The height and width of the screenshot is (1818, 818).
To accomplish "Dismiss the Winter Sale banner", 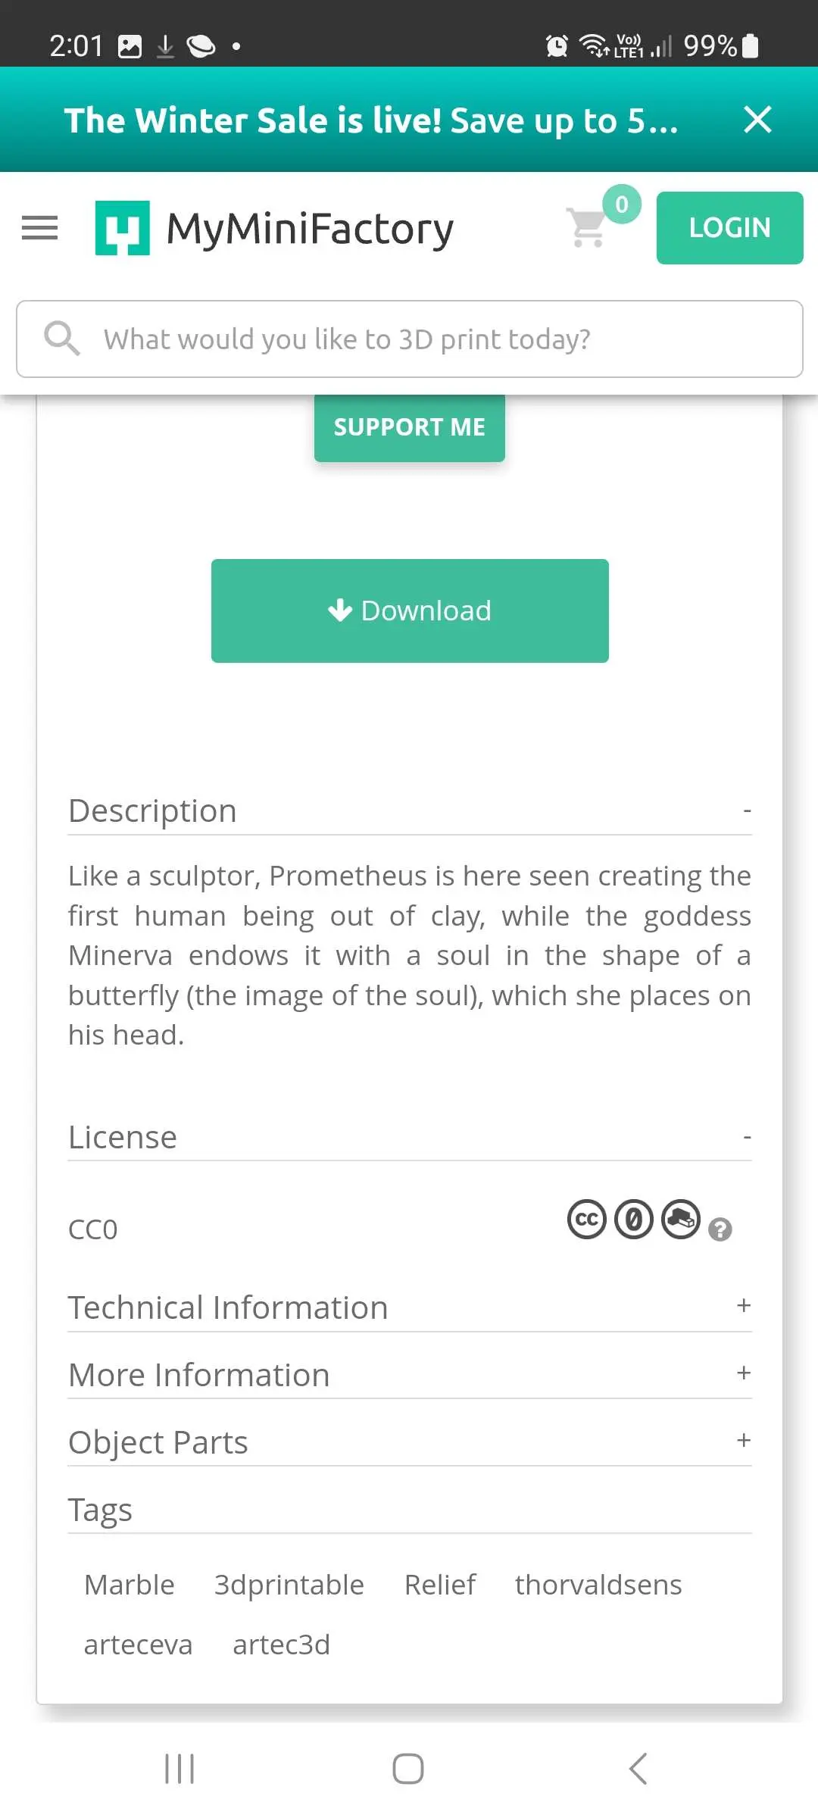I will click(x=757, y=120).
